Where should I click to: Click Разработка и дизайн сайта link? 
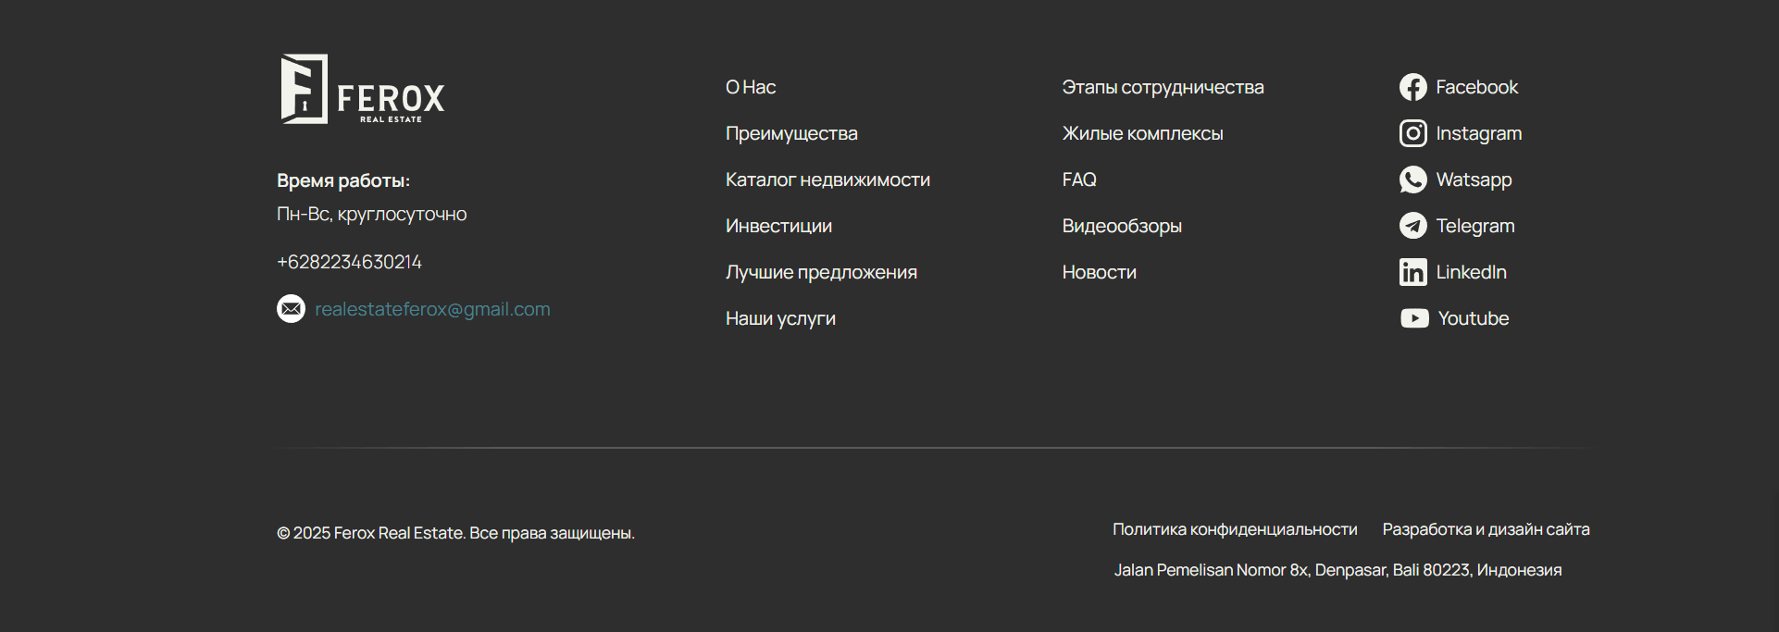pyautogui.click(x=1486, y=529)
